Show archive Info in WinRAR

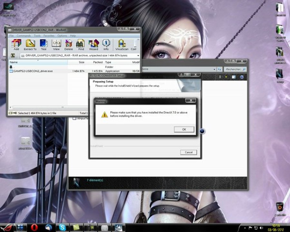106,44
